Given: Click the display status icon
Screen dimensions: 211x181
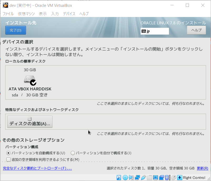Looking at the screenshot, I should [x=155, y=178].
